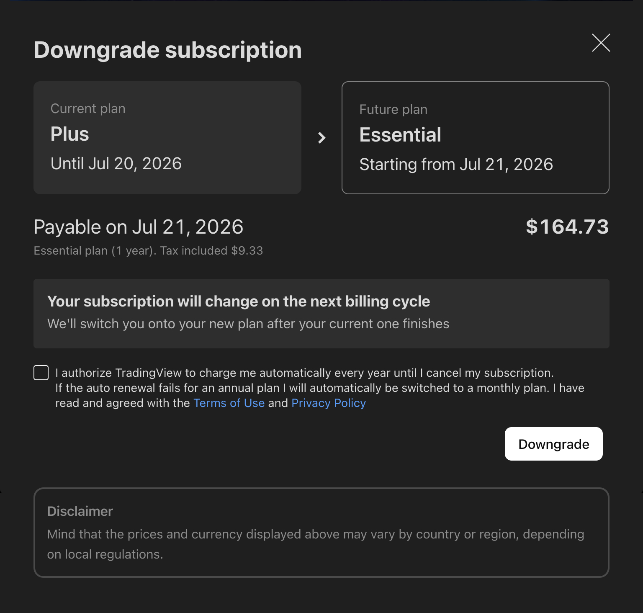The height and width of the screenshot is (613, 643).
Task: Close the Downgrade subscription dialog
Action: tap(601, 43)
